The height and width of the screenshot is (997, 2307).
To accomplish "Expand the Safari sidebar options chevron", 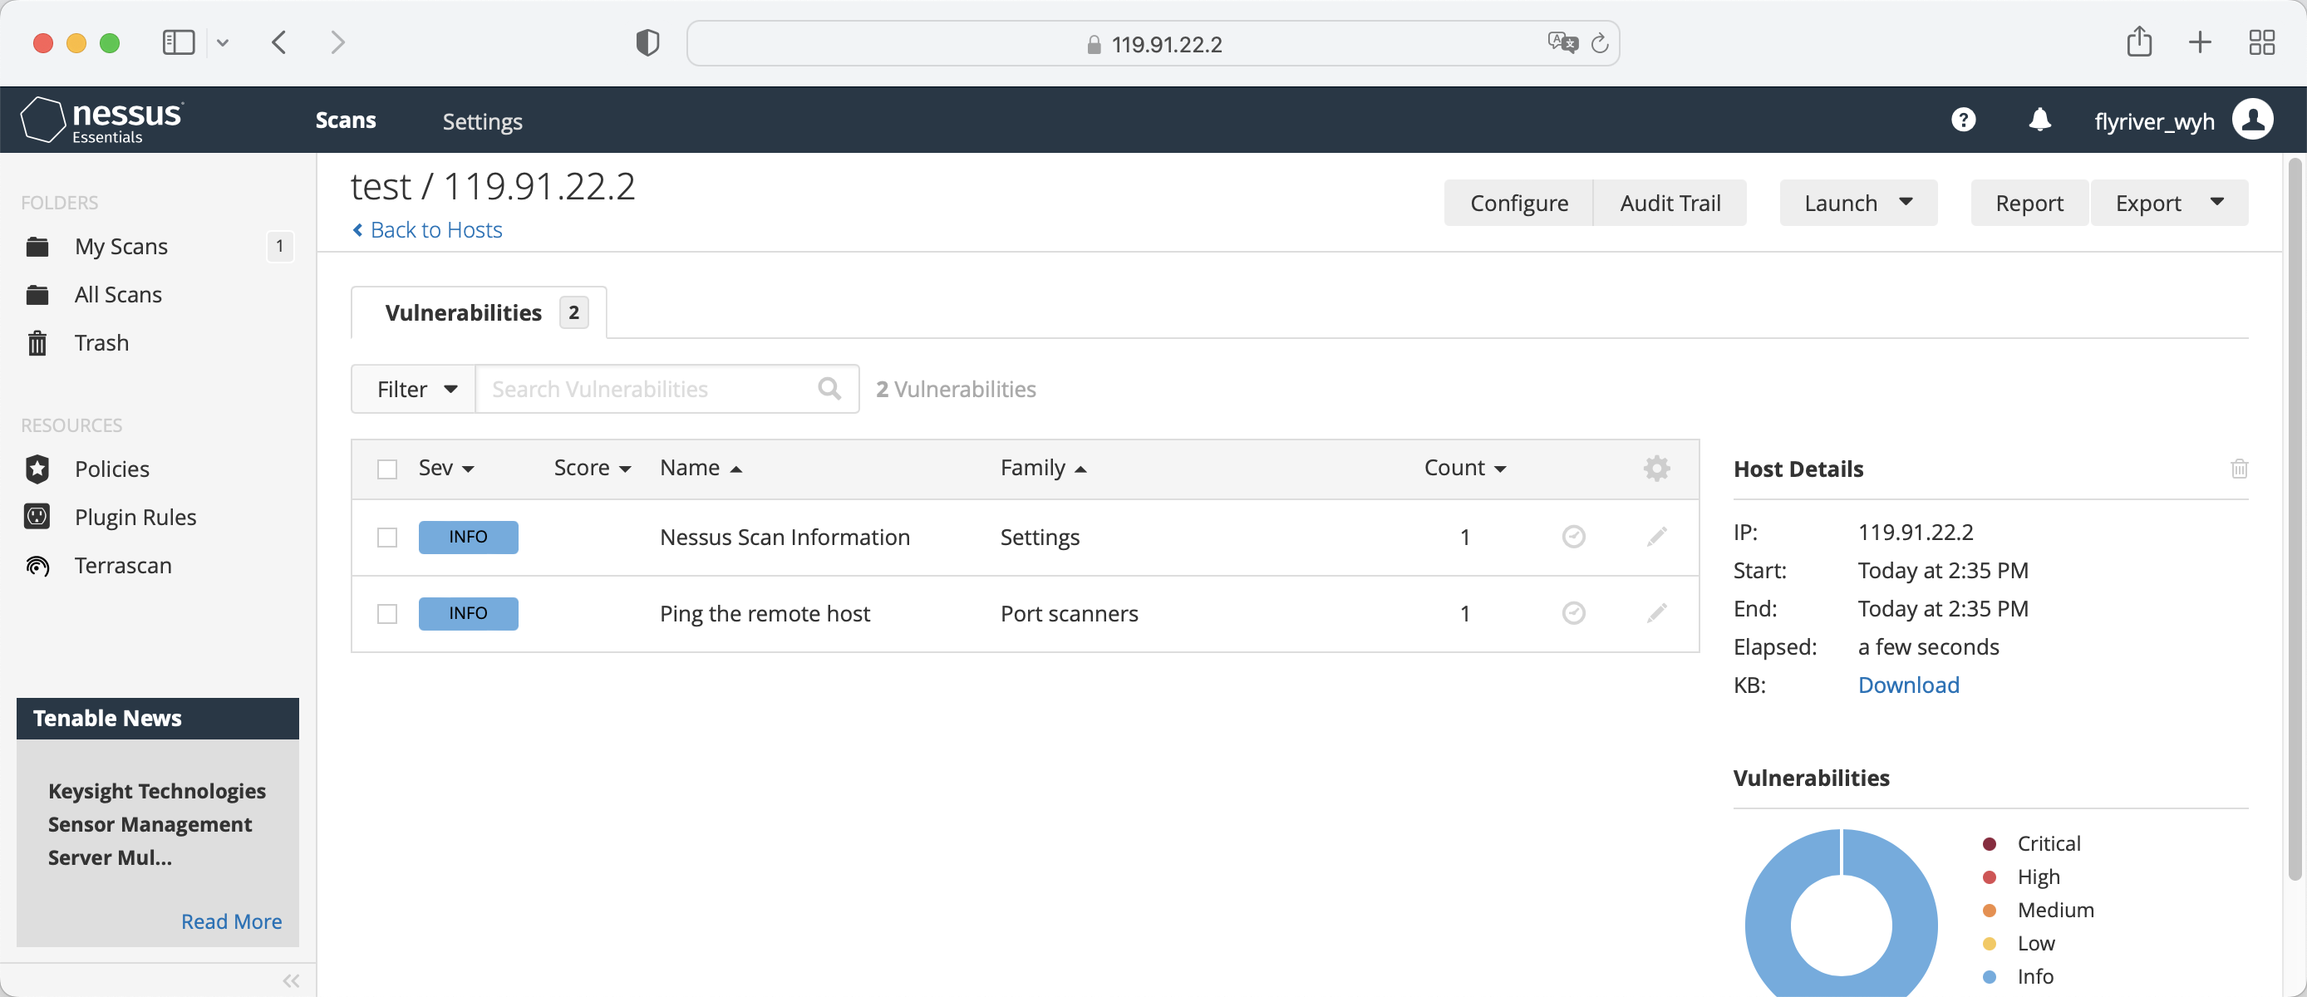I will (x=223, y=42).
